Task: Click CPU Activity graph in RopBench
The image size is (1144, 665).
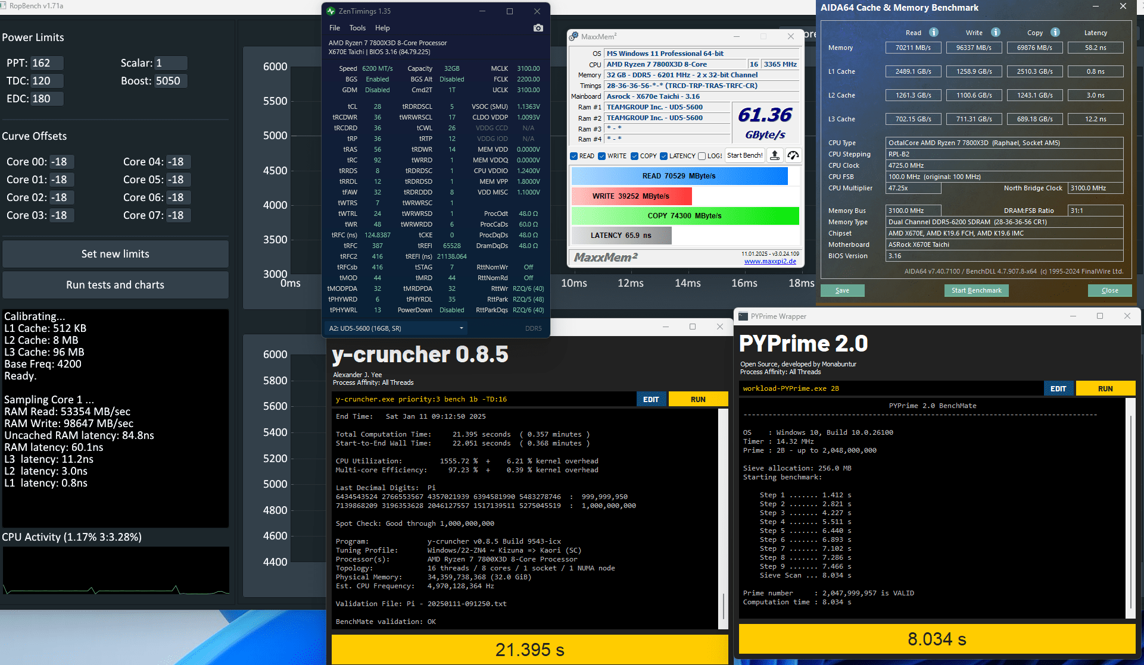Action: coord(116,571)
